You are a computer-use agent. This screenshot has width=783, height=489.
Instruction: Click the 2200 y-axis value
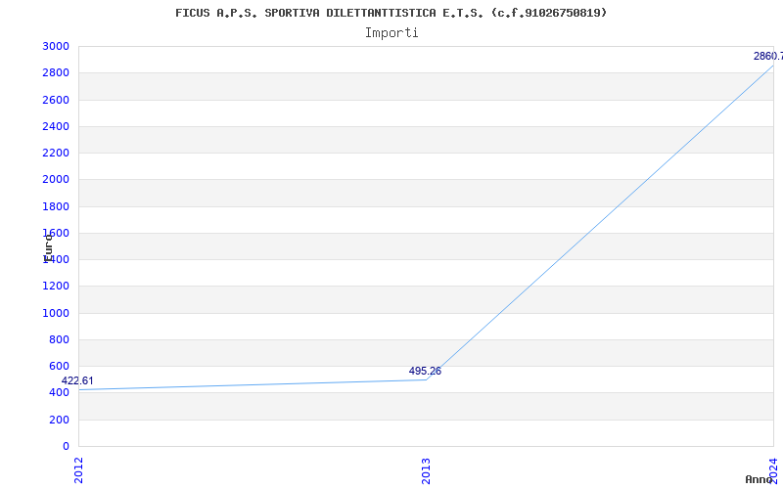(56, 153)
